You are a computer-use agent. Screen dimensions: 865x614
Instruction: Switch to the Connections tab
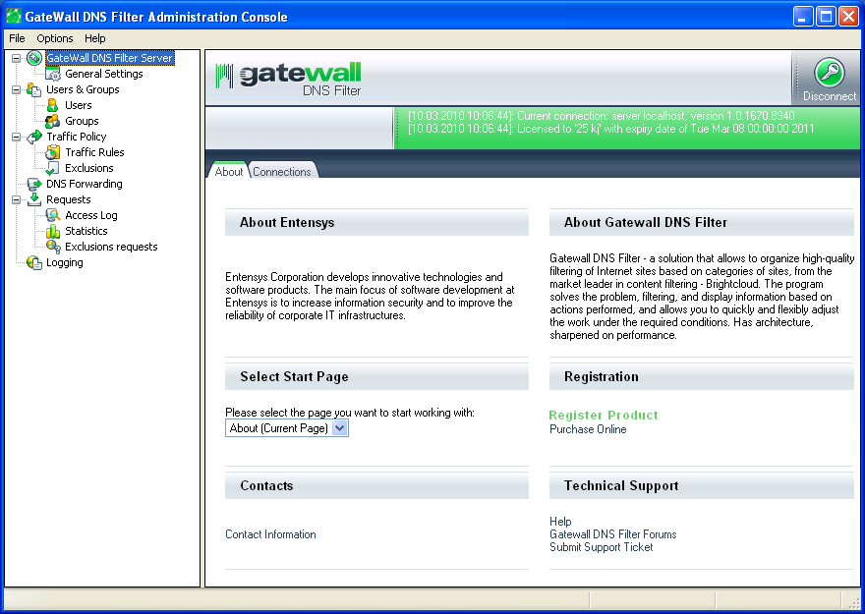pos(282,171)
